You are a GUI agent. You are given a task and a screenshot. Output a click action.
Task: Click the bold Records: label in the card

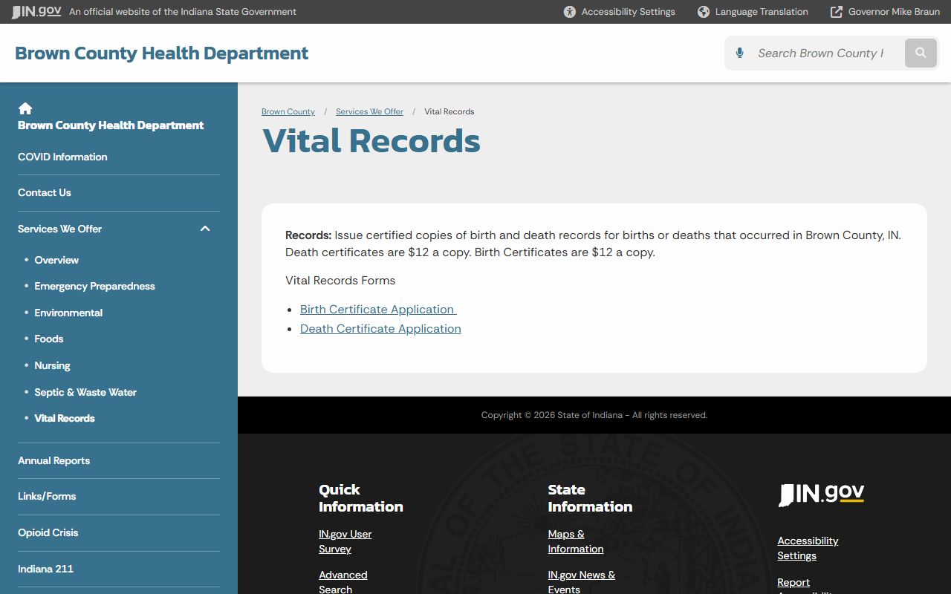[x=308, y=235]
